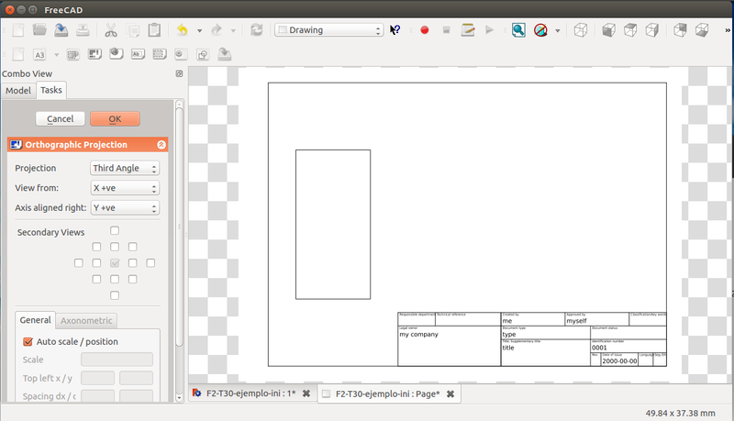Switch to the Model tab
734x421 pixels.
(18, 90)
